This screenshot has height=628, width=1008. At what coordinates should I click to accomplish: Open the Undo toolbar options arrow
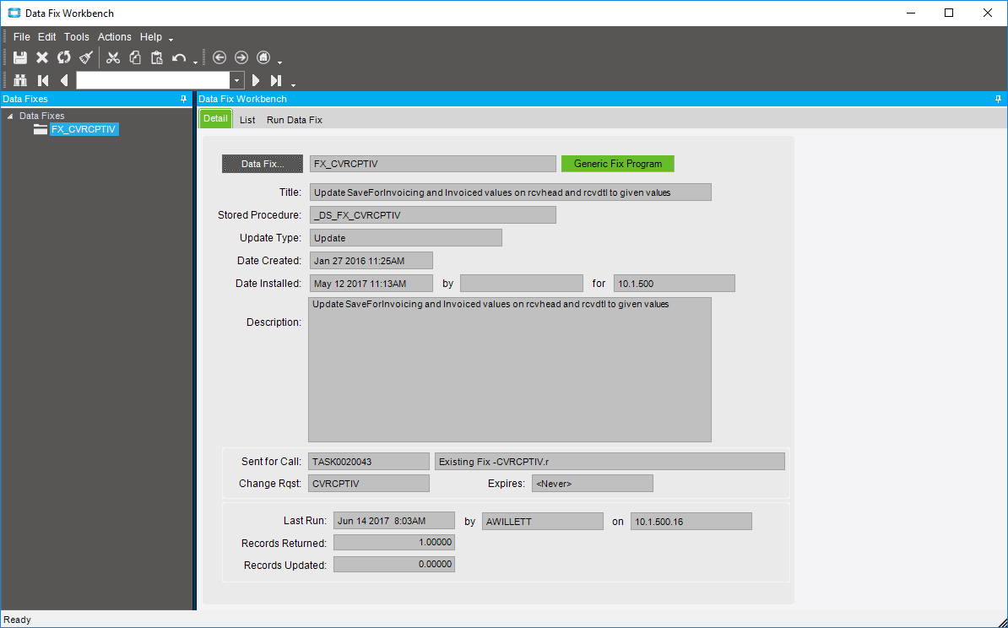(x=195, y=62)
